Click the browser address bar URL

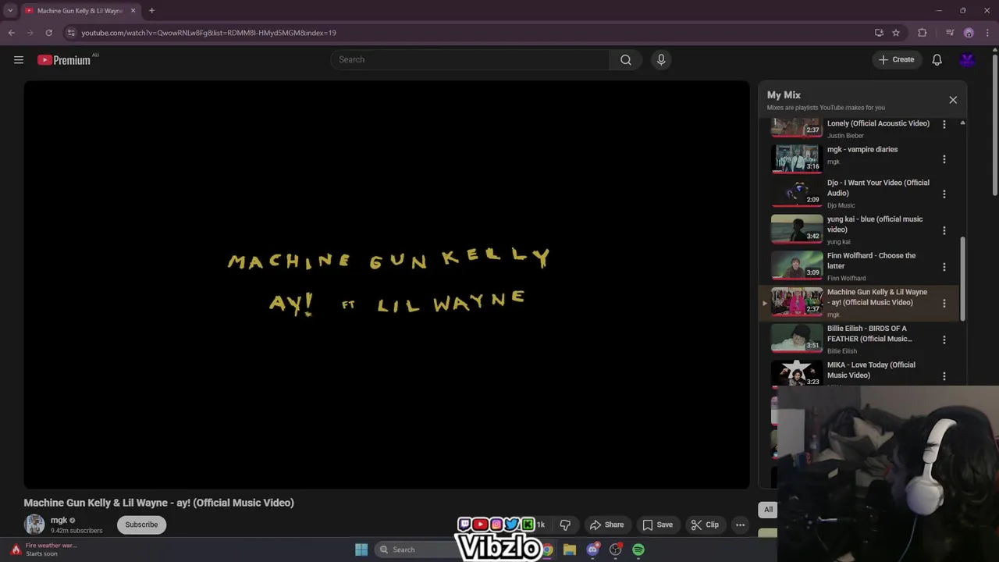point(209,33)
